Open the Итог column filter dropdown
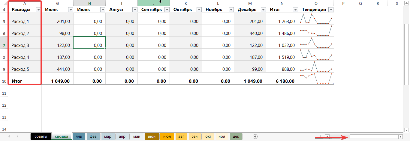This screenshot has width=410, height=141. [x=295, y=10]
